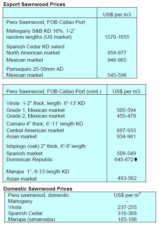Viewport: 159px width, 225px height.
Task: Click domestic Virola price 237-255
Action: [127, 207]
